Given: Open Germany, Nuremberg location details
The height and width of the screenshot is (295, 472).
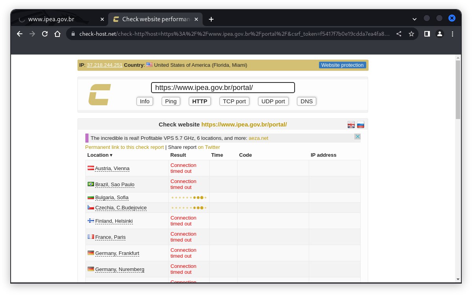Looking at the screenshot, I should (120, 269).
